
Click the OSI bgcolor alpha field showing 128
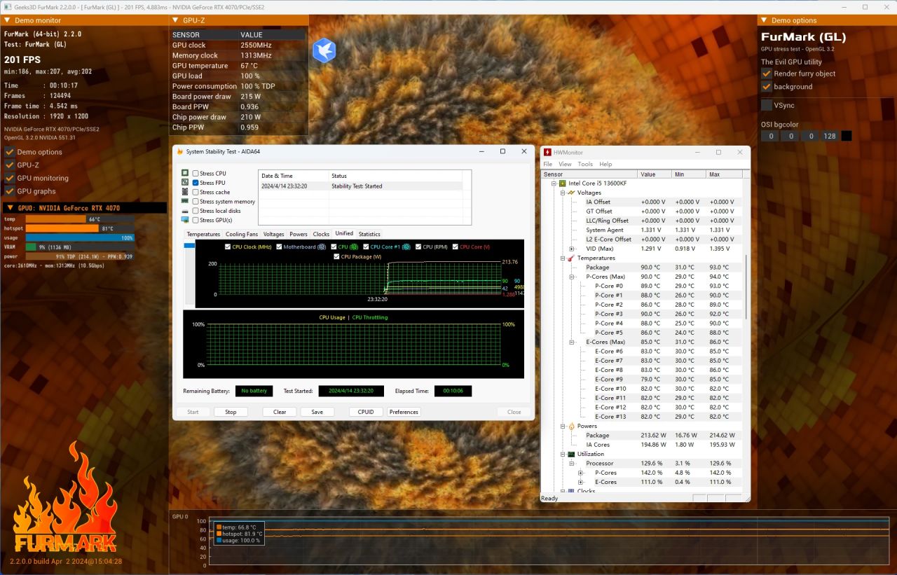point(830,136)
